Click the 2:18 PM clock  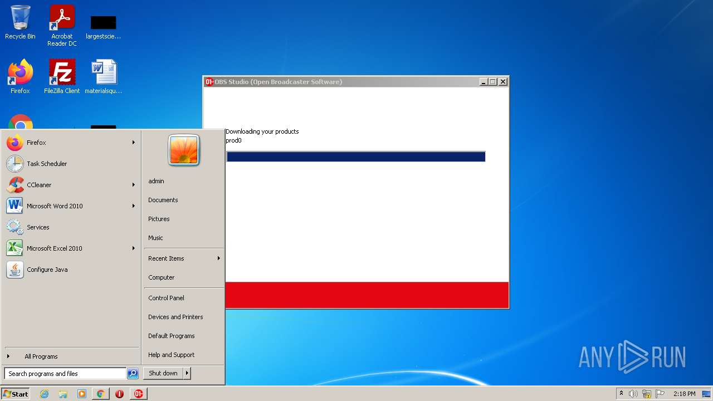[684, 394]
